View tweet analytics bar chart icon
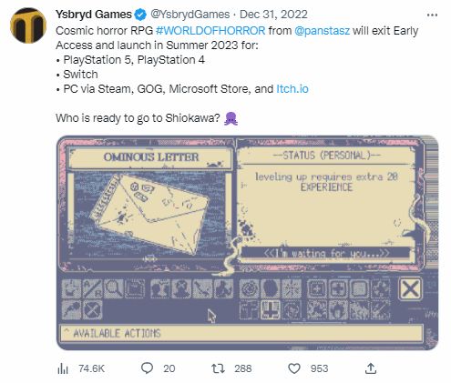The height and width of the screenshot is (383, 451). point(63,368)
